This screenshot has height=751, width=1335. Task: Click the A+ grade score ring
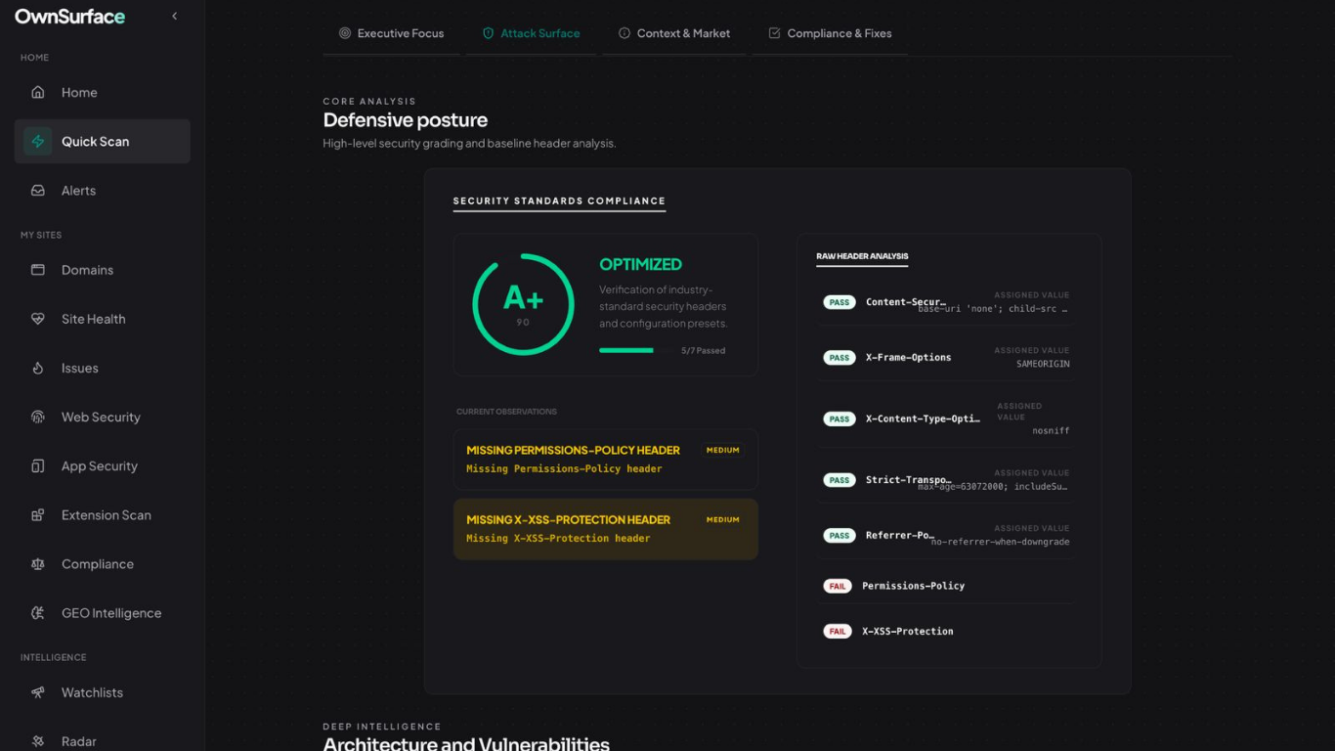[523, 304]
